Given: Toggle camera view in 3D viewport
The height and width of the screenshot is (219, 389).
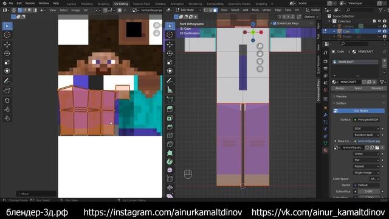Looking at the screenshot, I should pyautogui.click(x=260, y=61).
